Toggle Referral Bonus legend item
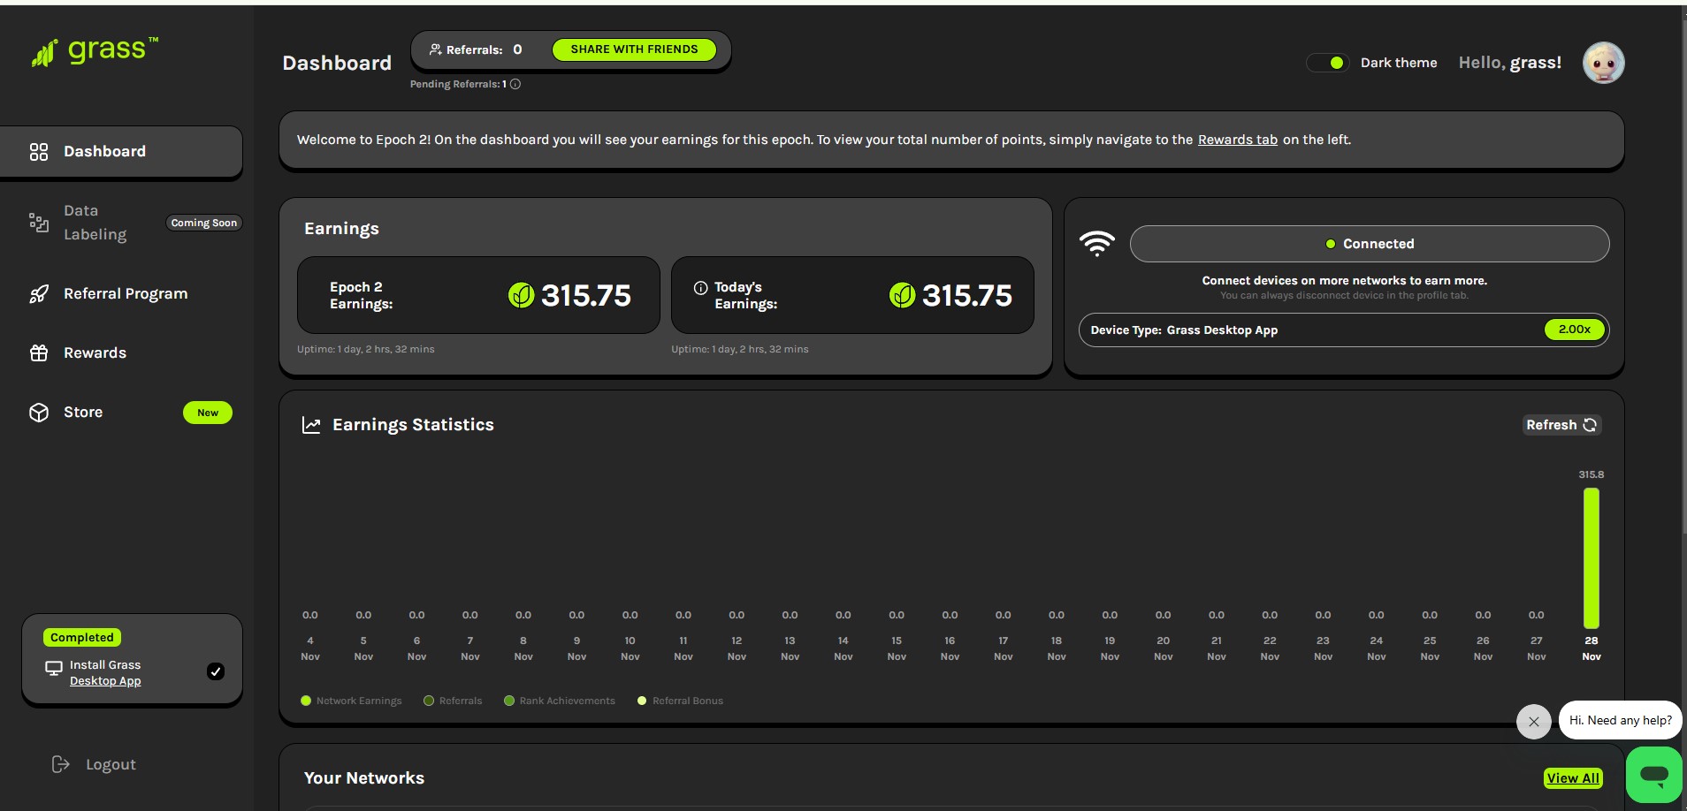 point(680,701)
